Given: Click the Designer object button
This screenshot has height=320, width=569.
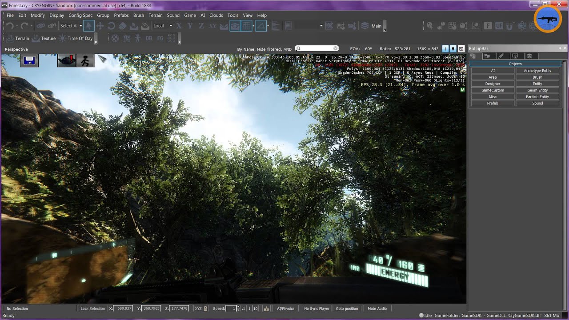Looking at the screenshot, I should pyautogui.click(x=493, y=84).
